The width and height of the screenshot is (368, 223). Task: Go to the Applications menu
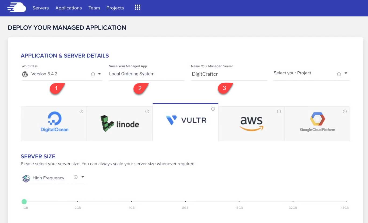tap(69, 8)
